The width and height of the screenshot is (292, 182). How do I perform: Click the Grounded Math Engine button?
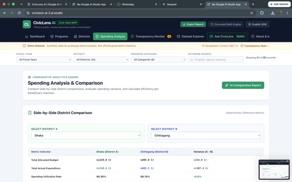[x=225, y=24]
